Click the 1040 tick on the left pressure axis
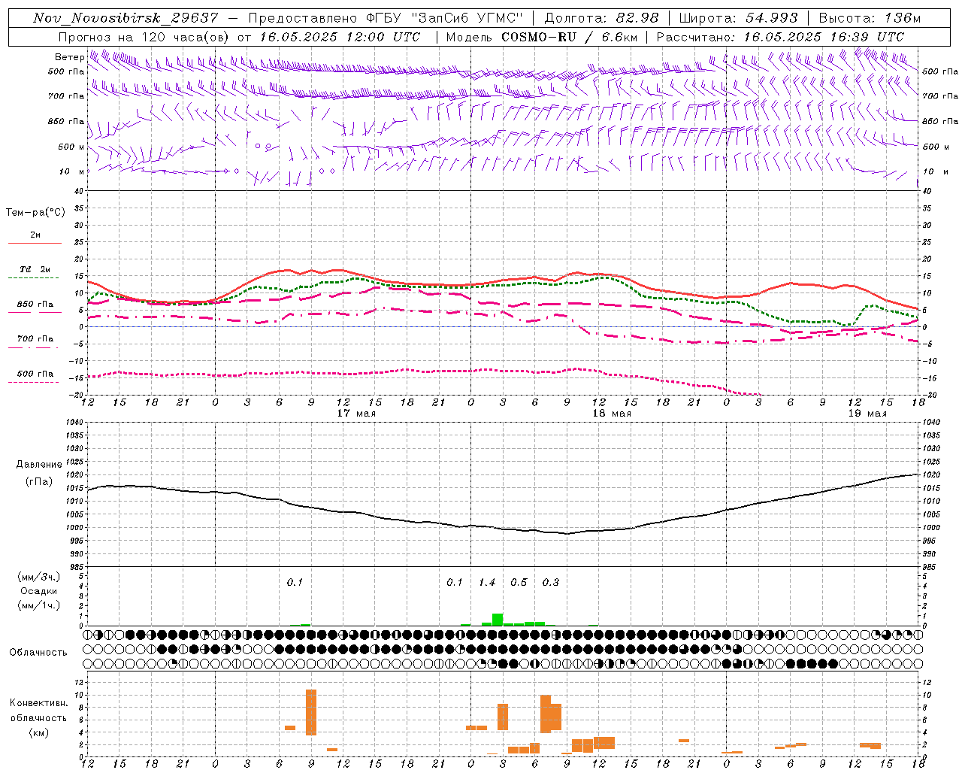962x770 pixels. 74,423
